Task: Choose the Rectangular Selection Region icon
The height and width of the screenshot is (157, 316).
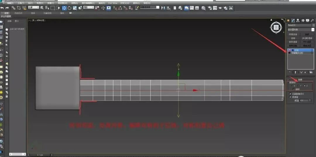Action: [53, 8]
